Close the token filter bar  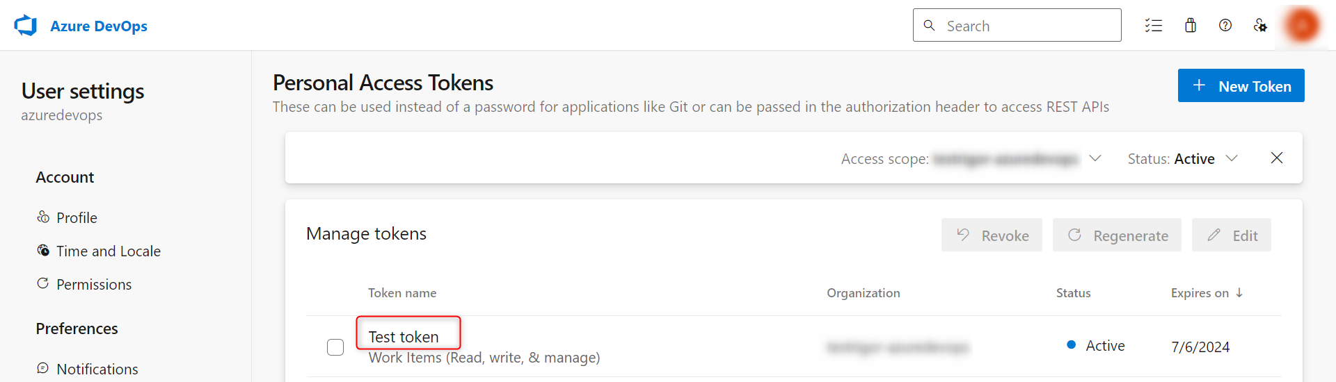[1277, 158]
